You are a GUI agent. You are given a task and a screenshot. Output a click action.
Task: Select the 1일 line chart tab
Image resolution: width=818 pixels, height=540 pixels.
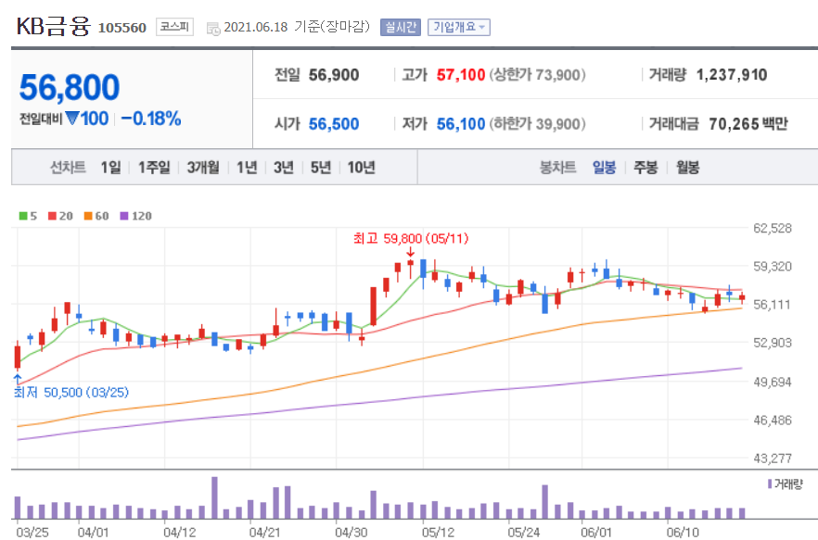(x=110, y=168)
